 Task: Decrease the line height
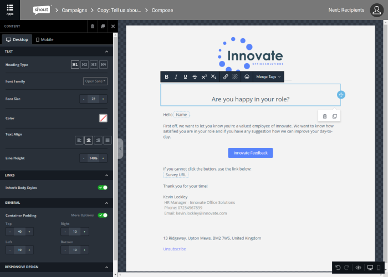pyautogui.click(x=84, y=158)
